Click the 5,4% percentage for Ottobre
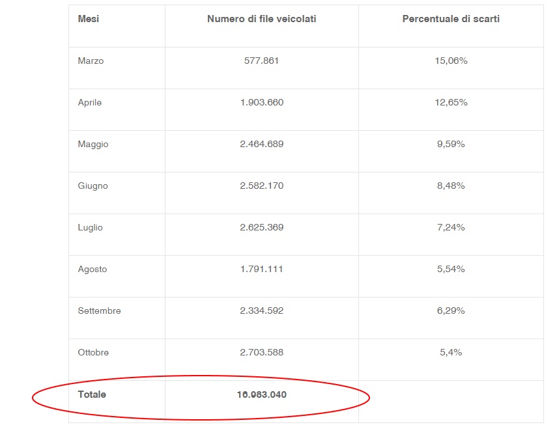Viewport: 557px width, 429px height. pyautogui.click(x=451, y=352)
